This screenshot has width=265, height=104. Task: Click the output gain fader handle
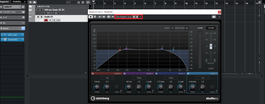pyautogui.click(x=211, y=46)
